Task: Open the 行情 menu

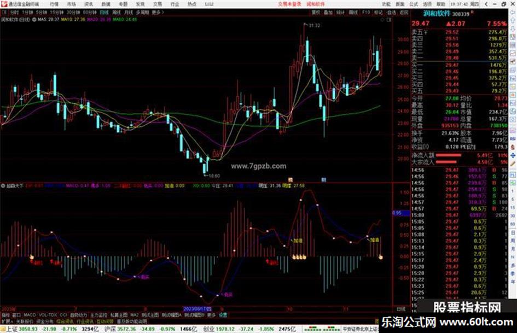Action: [x=54, y=4]
